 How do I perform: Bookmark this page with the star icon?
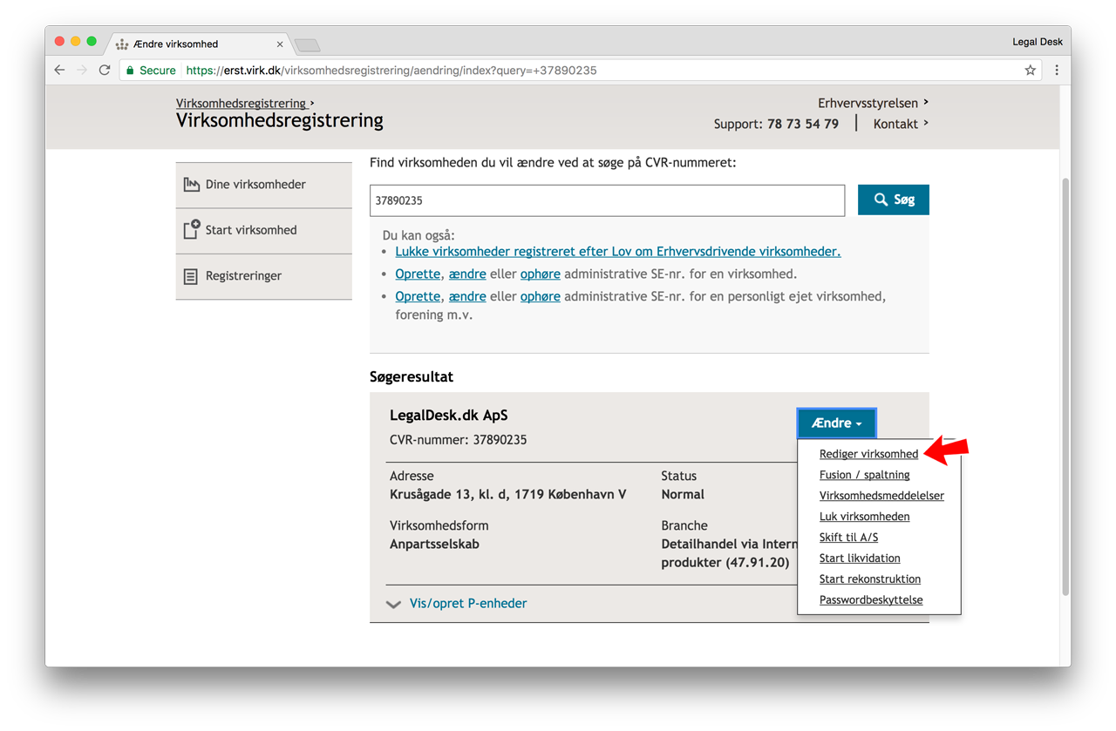(x=1030, y=71)
